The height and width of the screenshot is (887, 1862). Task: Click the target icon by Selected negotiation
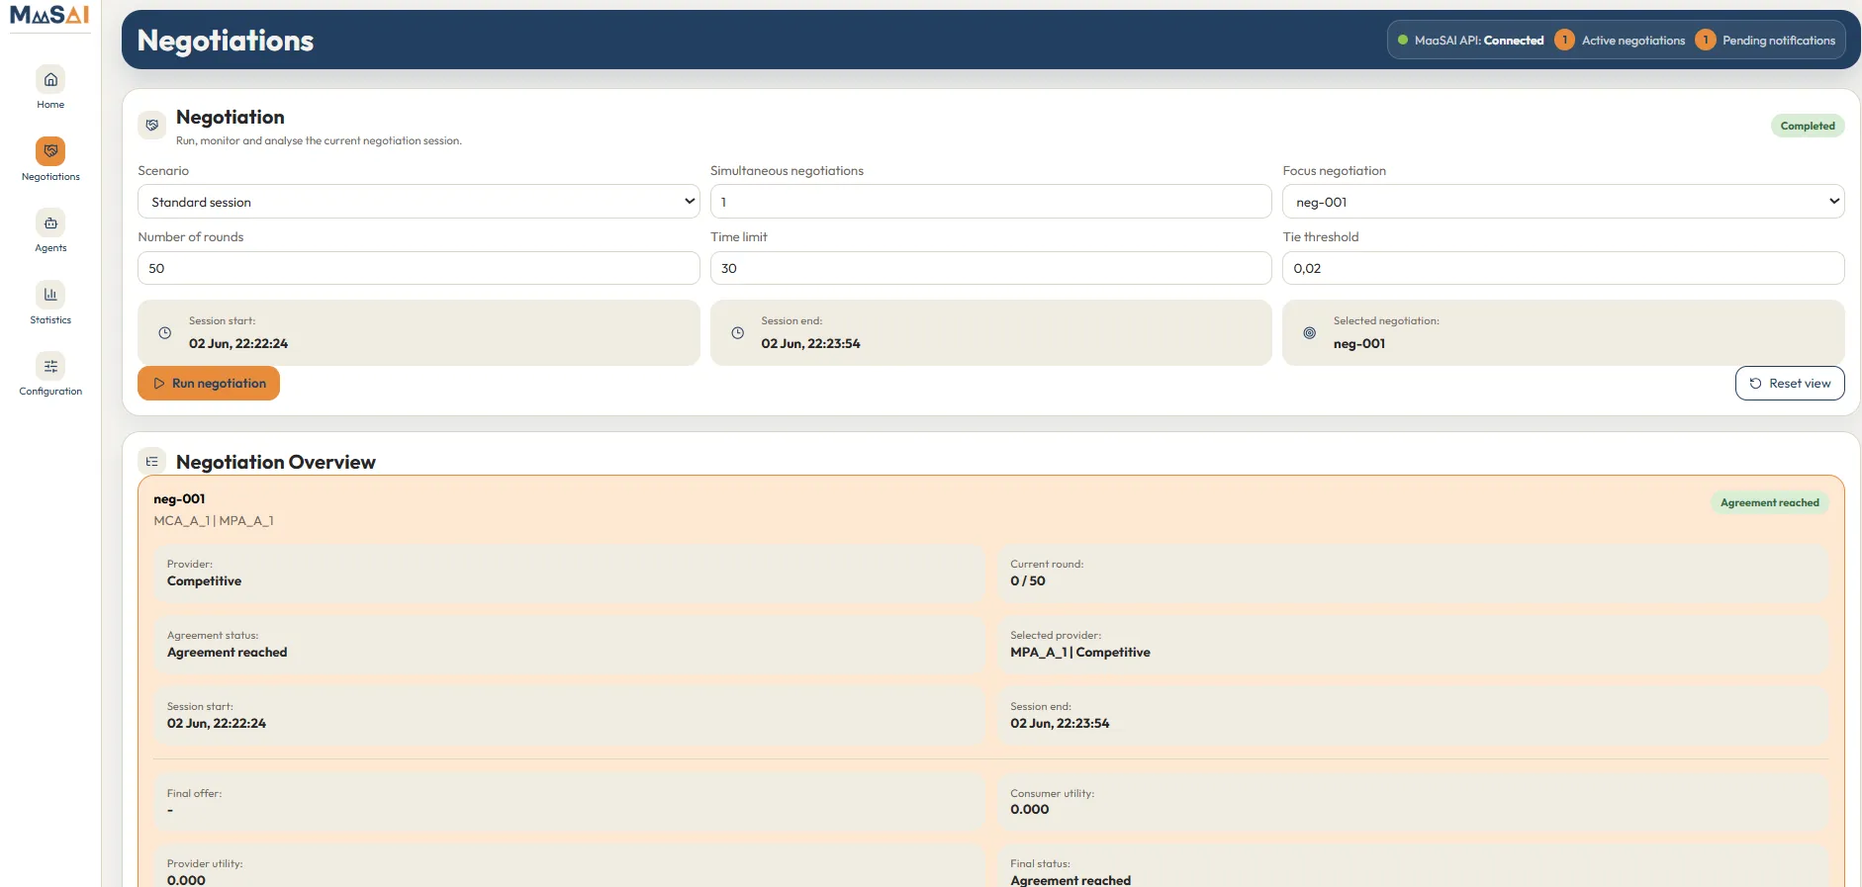[1309, 333]
